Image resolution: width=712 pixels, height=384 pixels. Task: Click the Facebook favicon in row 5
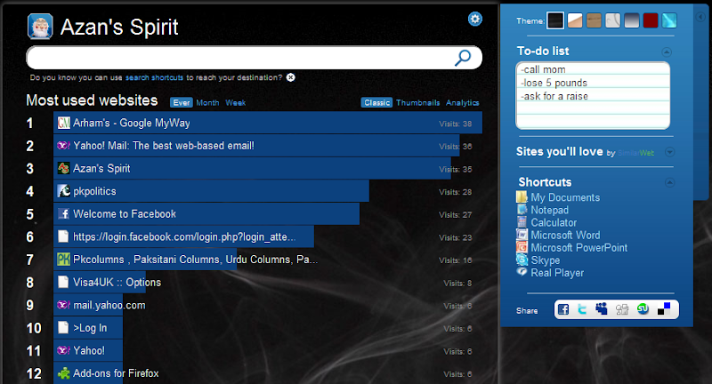click(63, 213)
